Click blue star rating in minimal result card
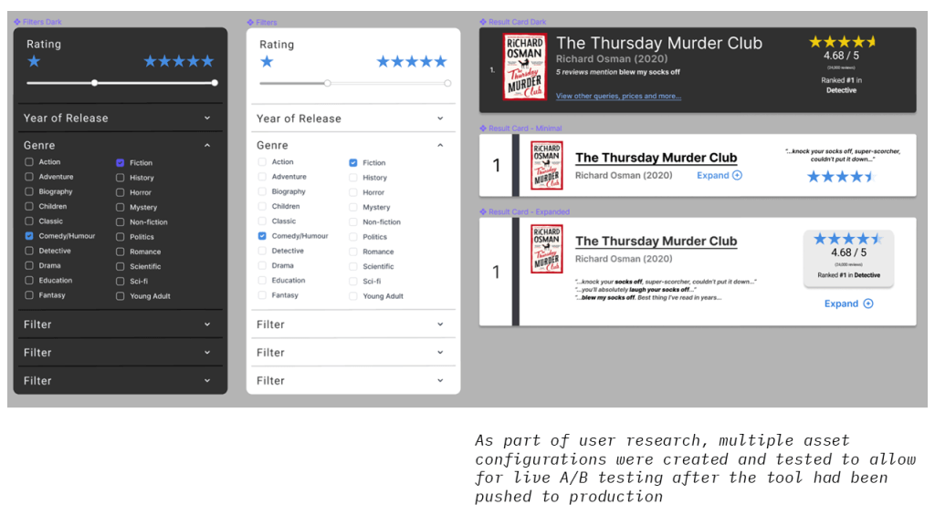Viewport: 935px width, 525px height. pyautogui.click(x=841, y=177)
